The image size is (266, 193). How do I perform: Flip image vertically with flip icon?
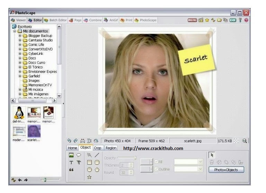coord(89,141)
